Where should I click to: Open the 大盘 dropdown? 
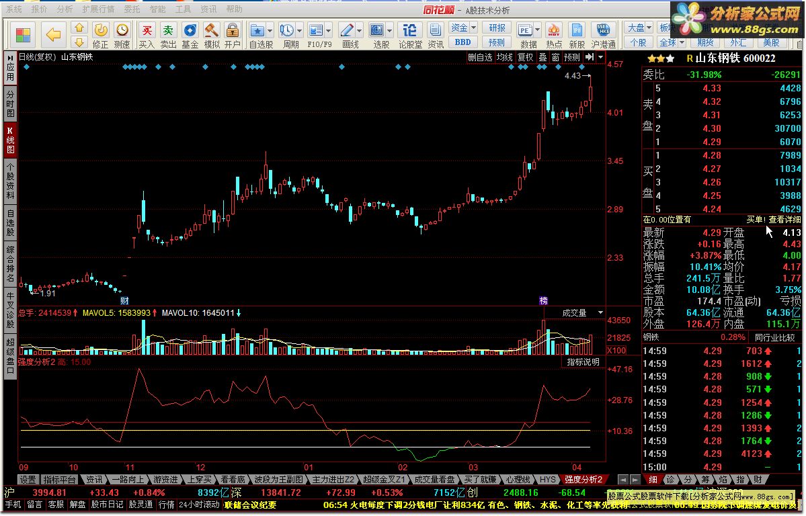639,28
